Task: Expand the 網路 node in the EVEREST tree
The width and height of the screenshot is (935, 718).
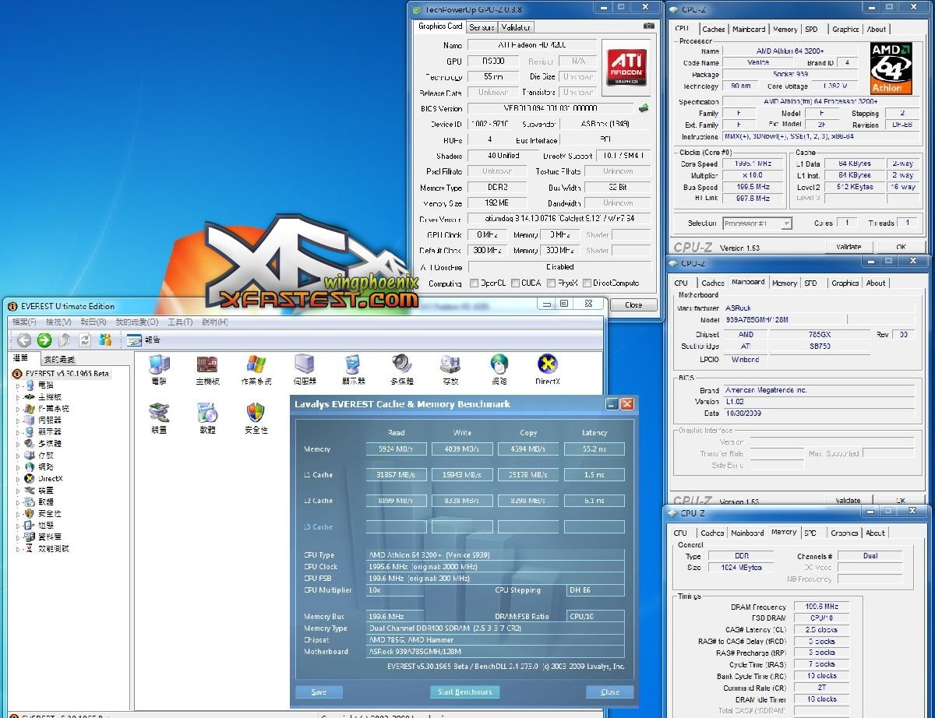Action: [19, 467]
